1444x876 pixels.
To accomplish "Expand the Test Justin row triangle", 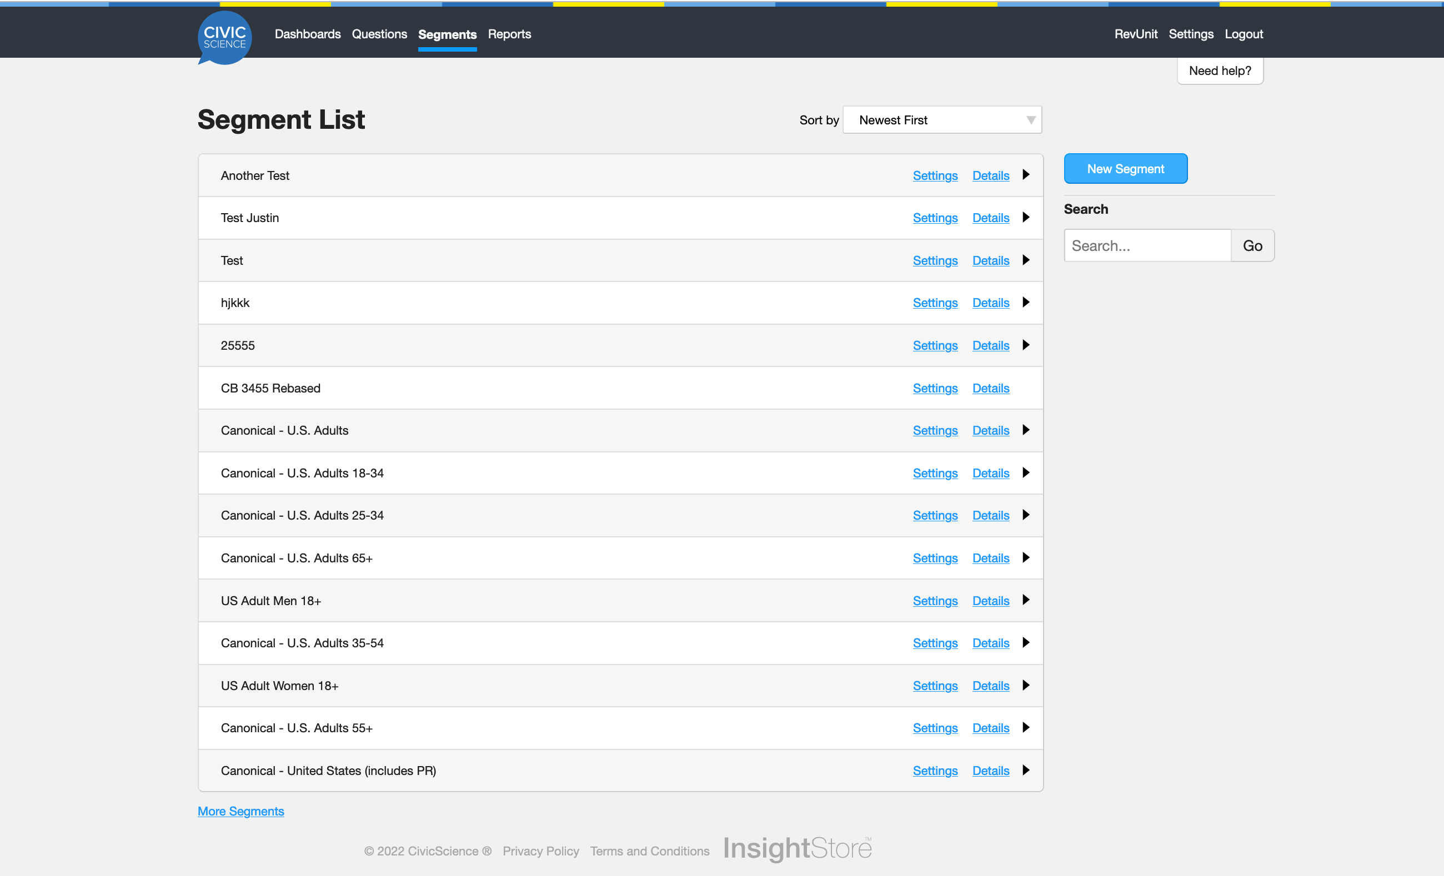I will tap(1026, 218).
